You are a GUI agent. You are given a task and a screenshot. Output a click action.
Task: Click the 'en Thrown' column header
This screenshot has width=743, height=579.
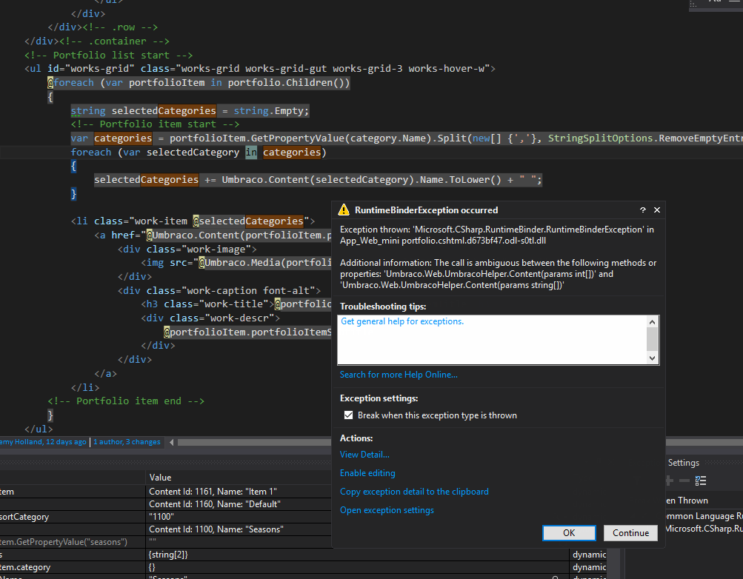[x=687, y=501]
